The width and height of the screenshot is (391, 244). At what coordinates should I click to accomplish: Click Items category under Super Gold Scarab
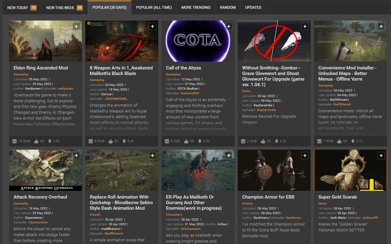[323, 203]
